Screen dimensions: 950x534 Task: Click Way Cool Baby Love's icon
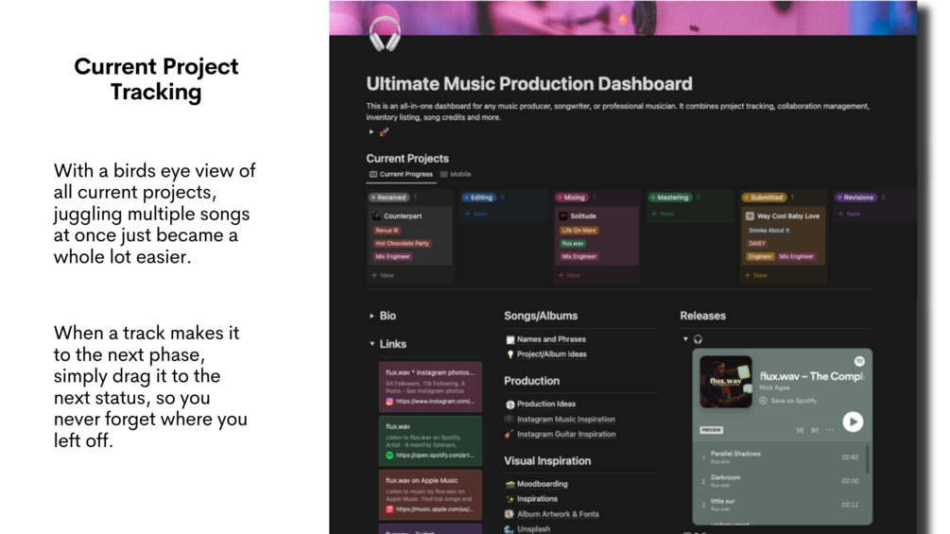tap(750, 216)
